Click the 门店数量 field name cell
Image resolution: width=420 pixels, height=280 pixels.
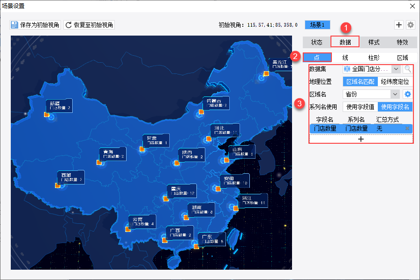[x=325, y=128]
